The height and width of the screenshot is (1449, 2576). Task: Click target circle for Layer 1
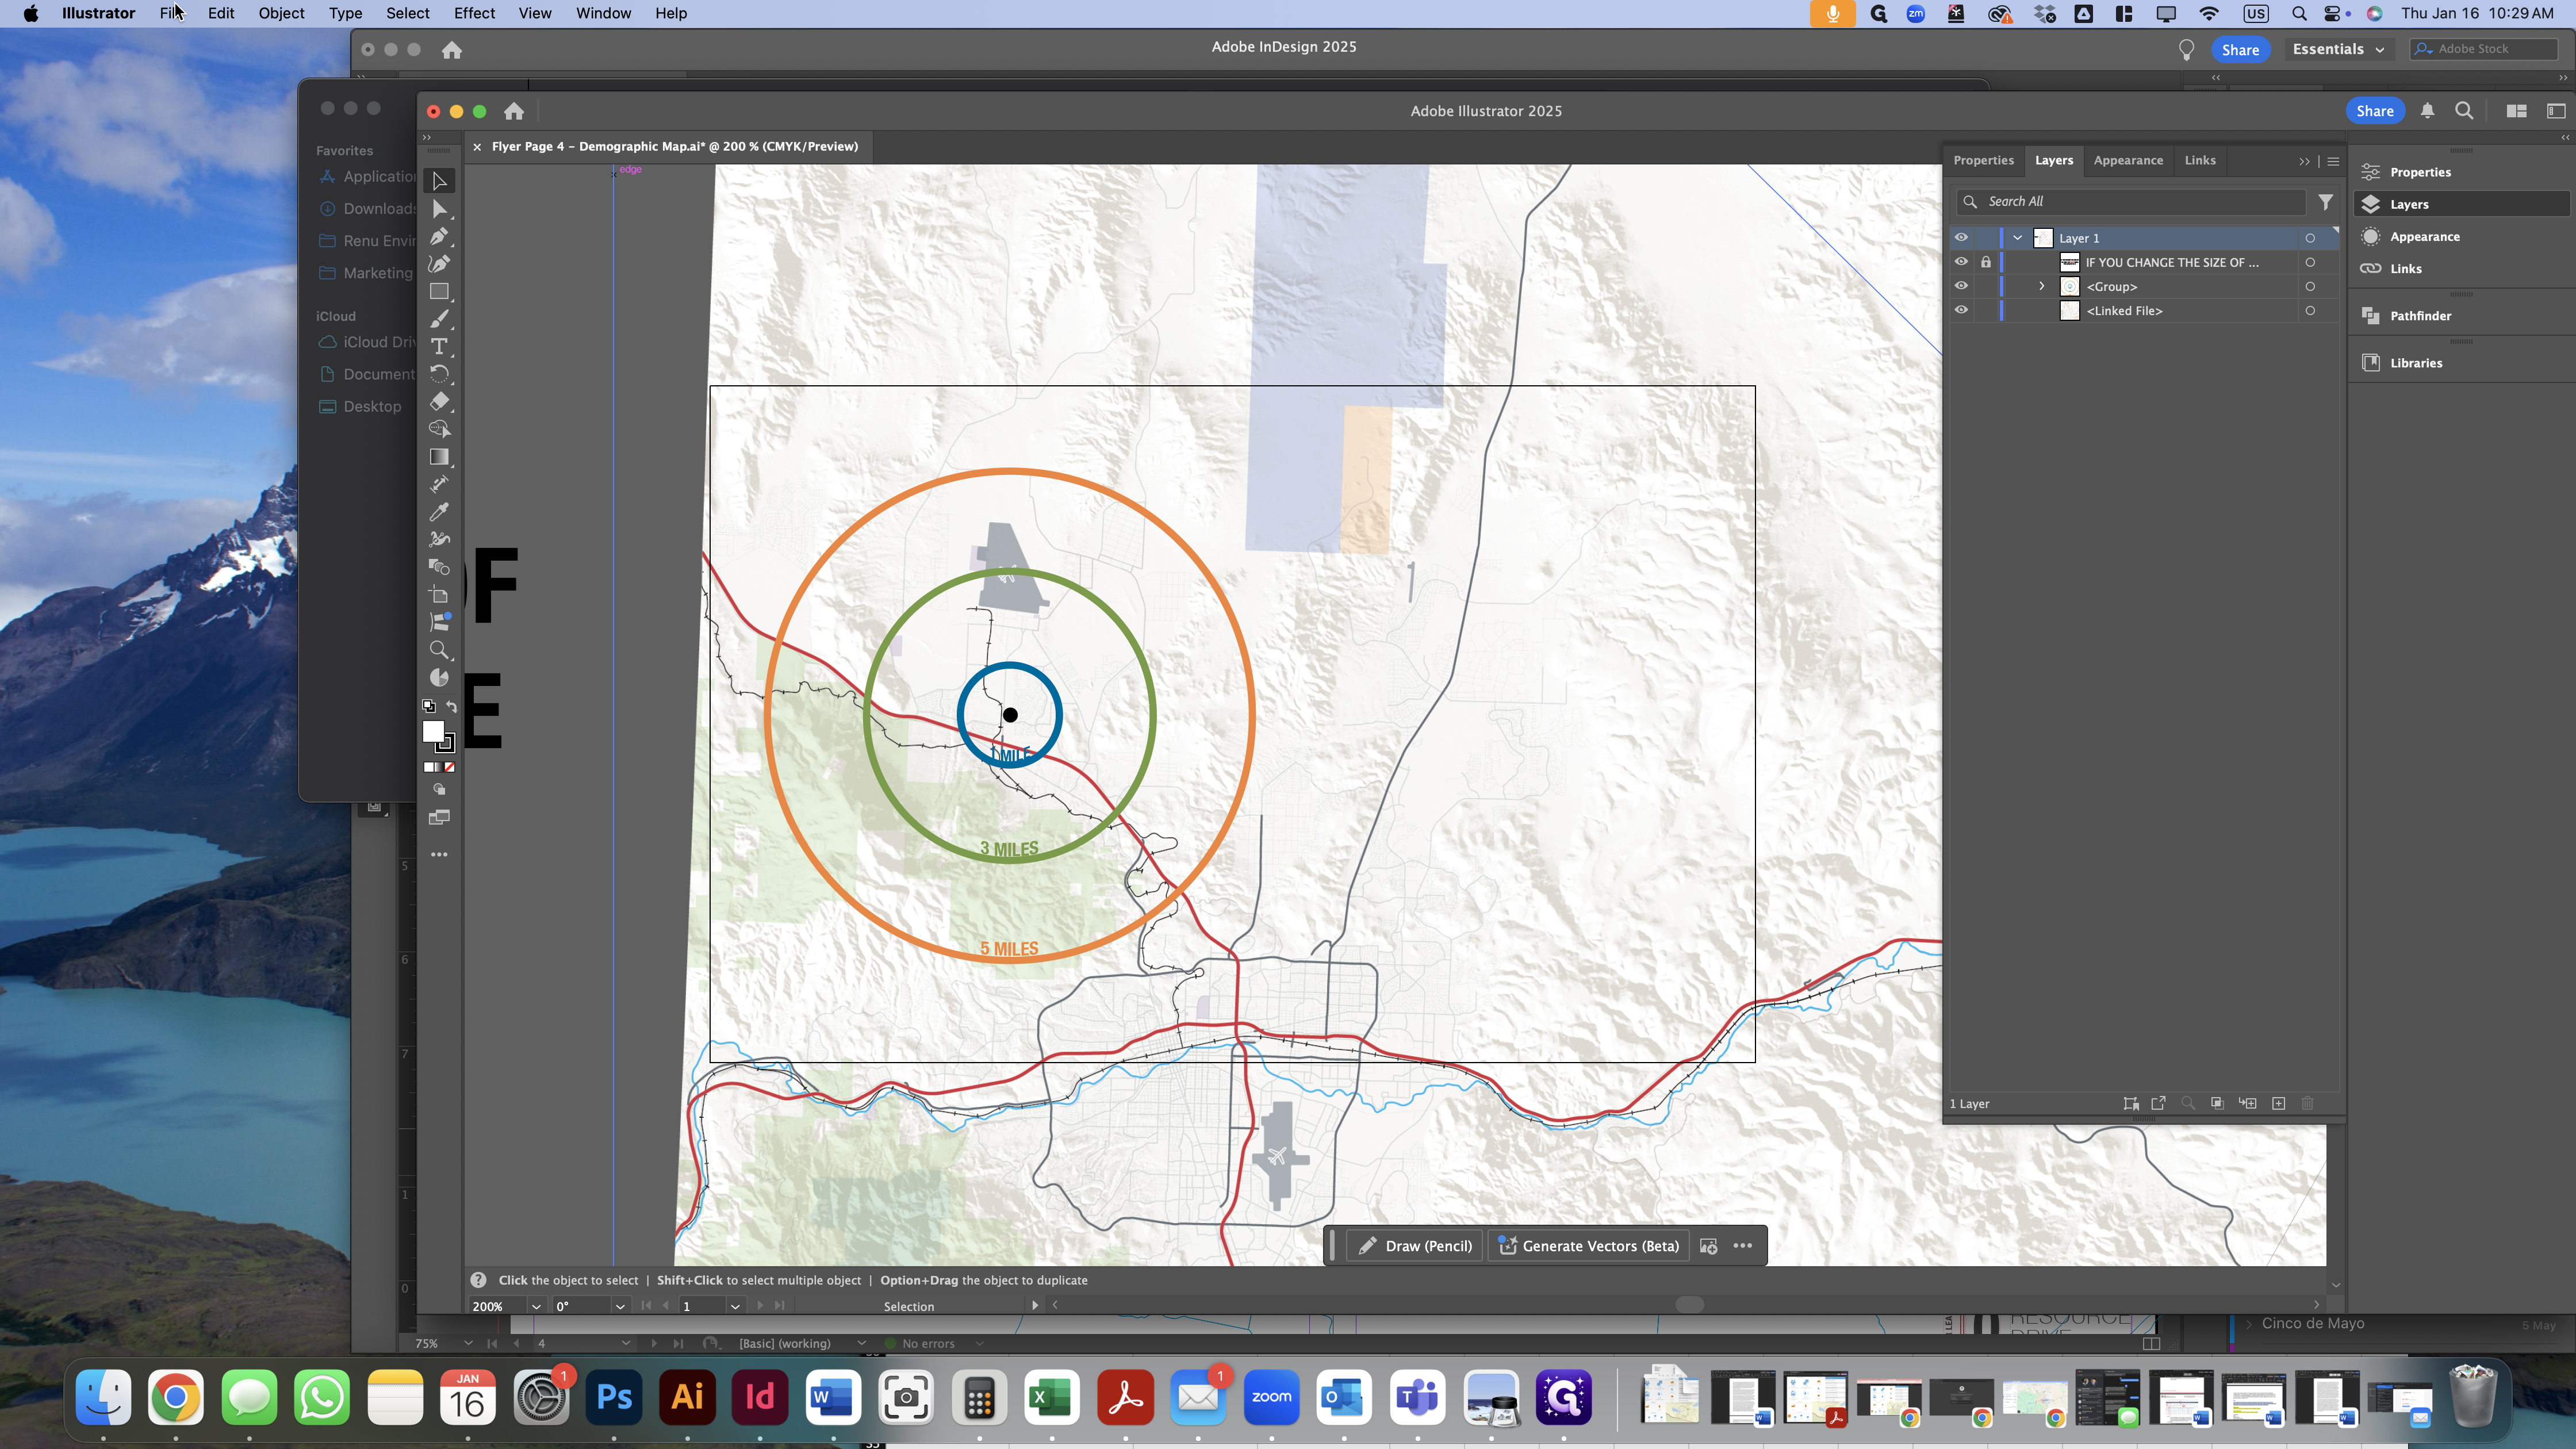[x=2310, y=238]
